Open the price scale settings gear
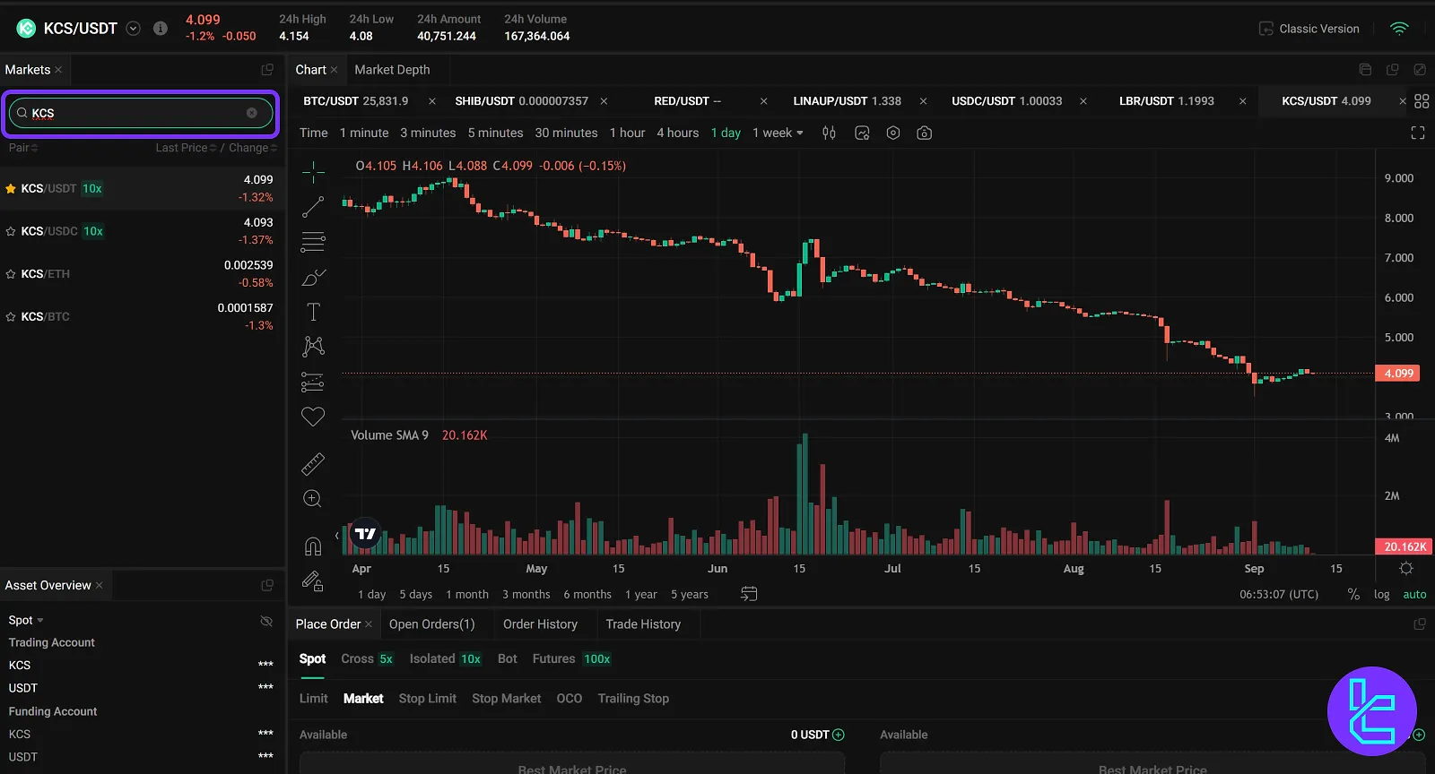 (x=1406, y=568)
